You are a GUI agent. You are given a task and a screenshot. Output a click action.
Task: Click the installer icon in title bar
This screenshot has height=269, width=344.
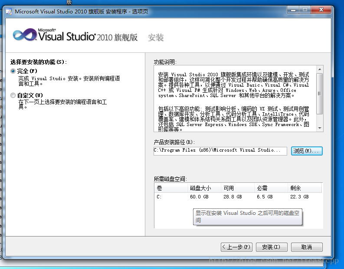tap(9, 11)
